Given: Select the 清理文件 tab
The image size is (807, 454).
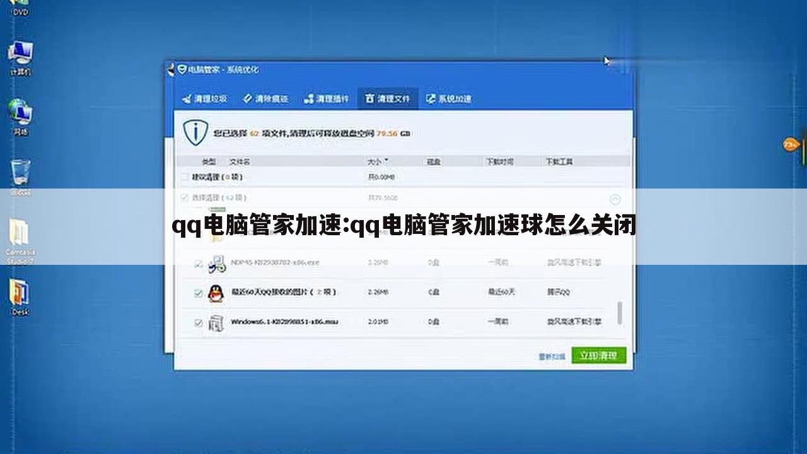Looking at the screenshot, I should click(388, 99).
